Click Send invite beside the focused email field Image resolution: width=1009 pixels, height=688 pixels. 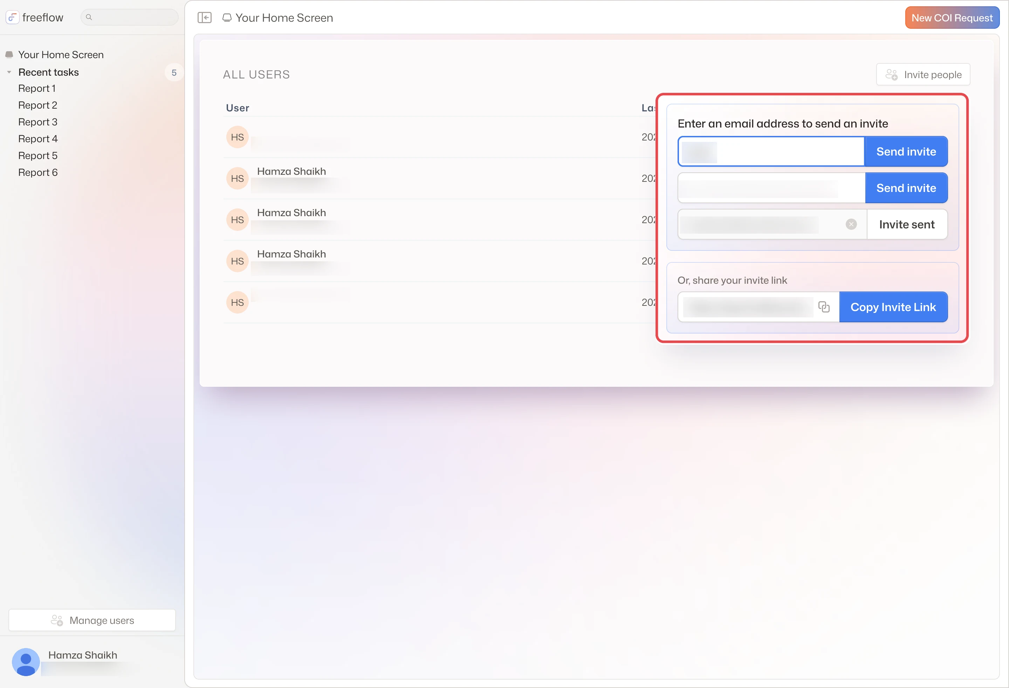(906, 151)
